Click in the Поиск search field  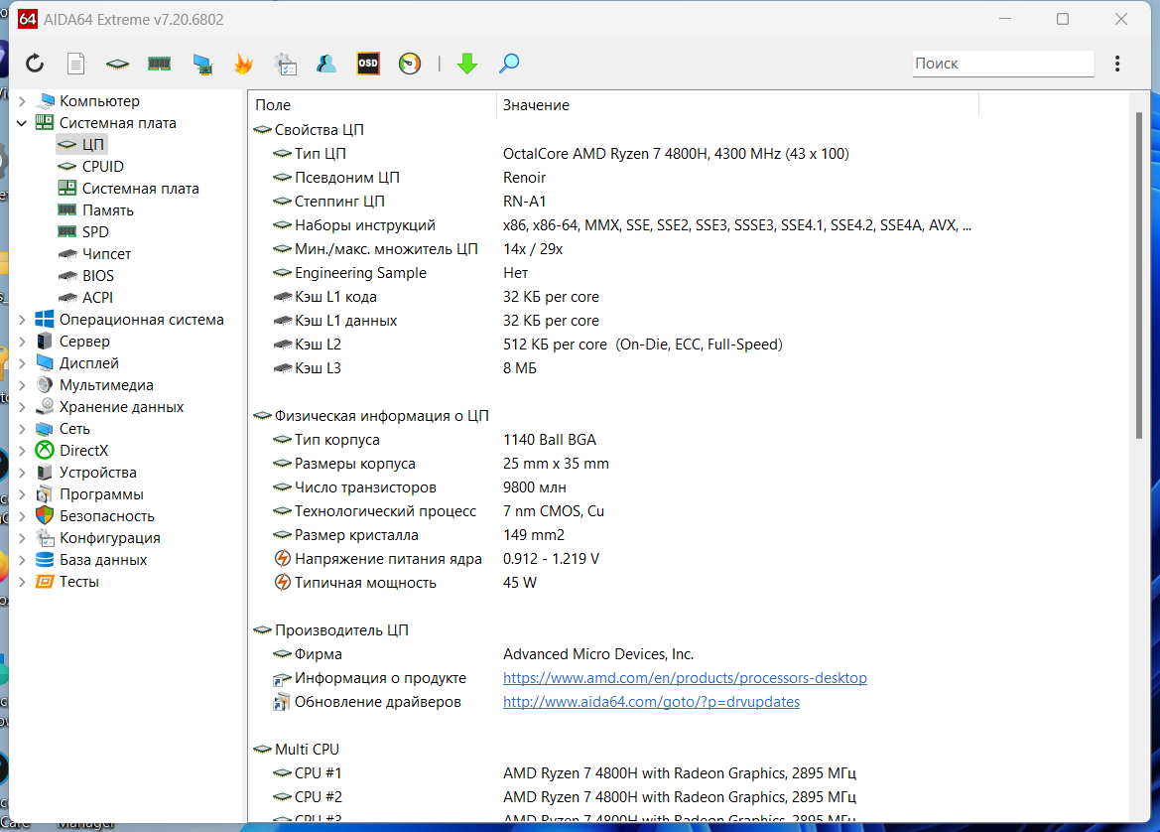pos(1002,64)
